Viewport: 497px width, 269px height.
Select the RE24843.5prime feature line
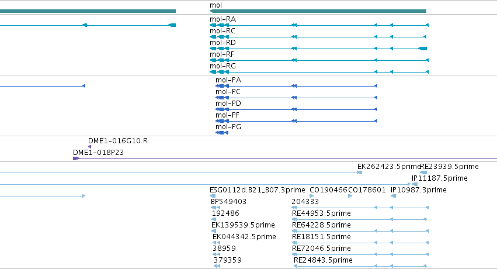coord(360,266)
